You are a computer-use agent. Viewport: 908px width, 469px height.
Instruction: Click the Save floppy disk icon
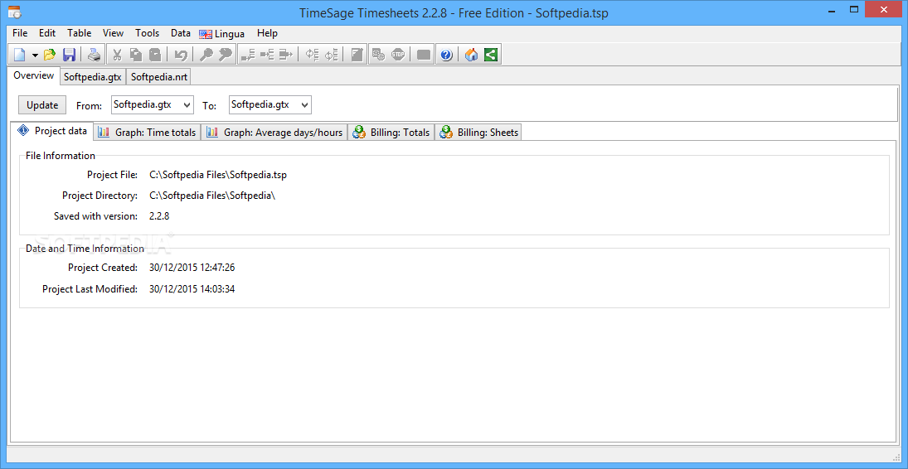(70, 55)
